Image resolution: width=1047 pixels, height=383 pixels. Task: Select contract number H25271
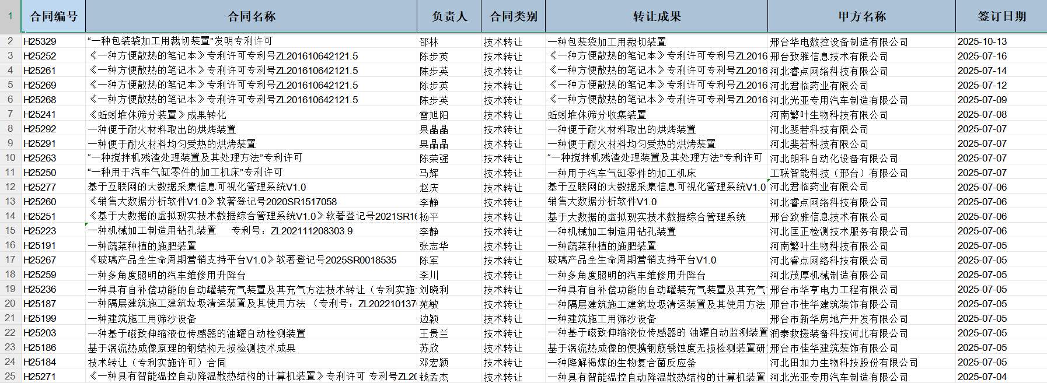point(54,377)
